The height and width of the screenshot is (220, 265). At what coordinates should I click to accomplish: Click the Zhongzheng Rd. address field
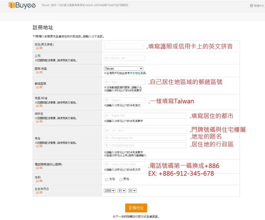click(145, 138)
